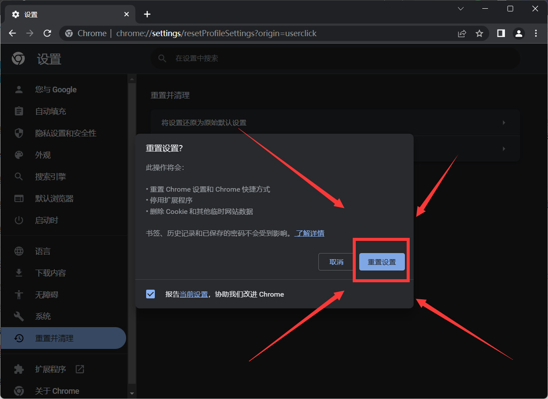Open the 隐私设置和安全性 shield icon in sidebar
Screen dimensions: 548x399
[x=19, y=133]
